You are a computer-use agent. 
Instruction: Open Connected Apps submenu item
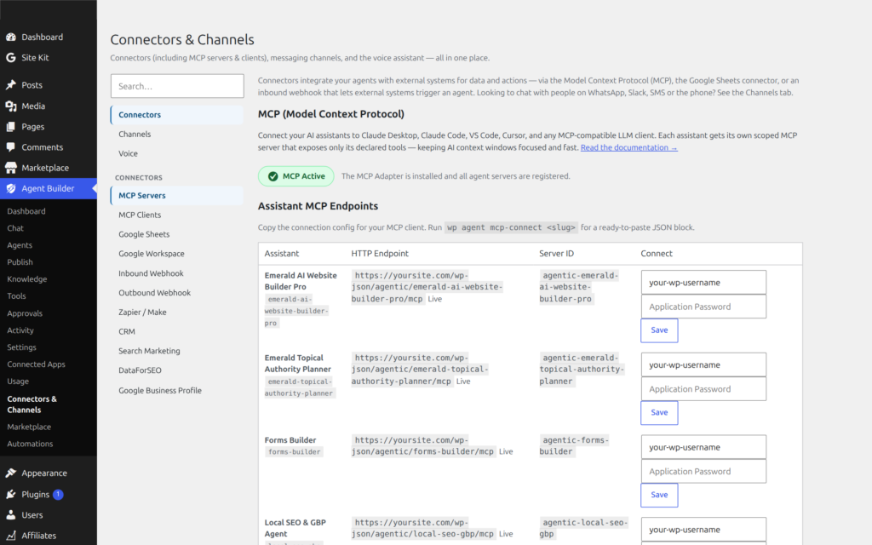36,364
